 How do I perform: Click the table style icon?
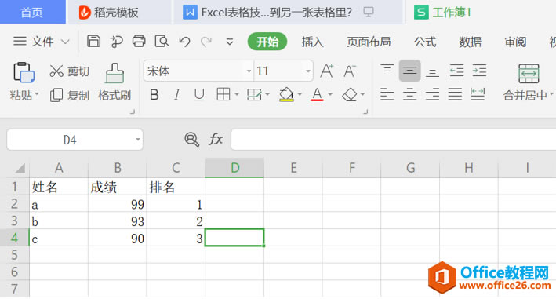click(254, 94)
